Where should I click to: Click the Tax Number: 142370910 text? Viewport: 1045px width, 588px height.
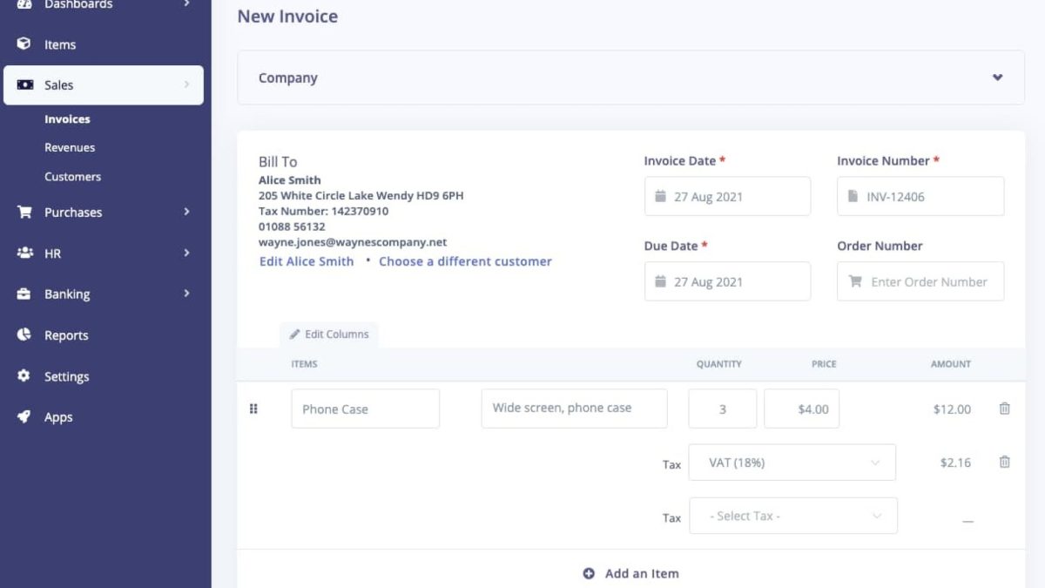tap(323, 211)
